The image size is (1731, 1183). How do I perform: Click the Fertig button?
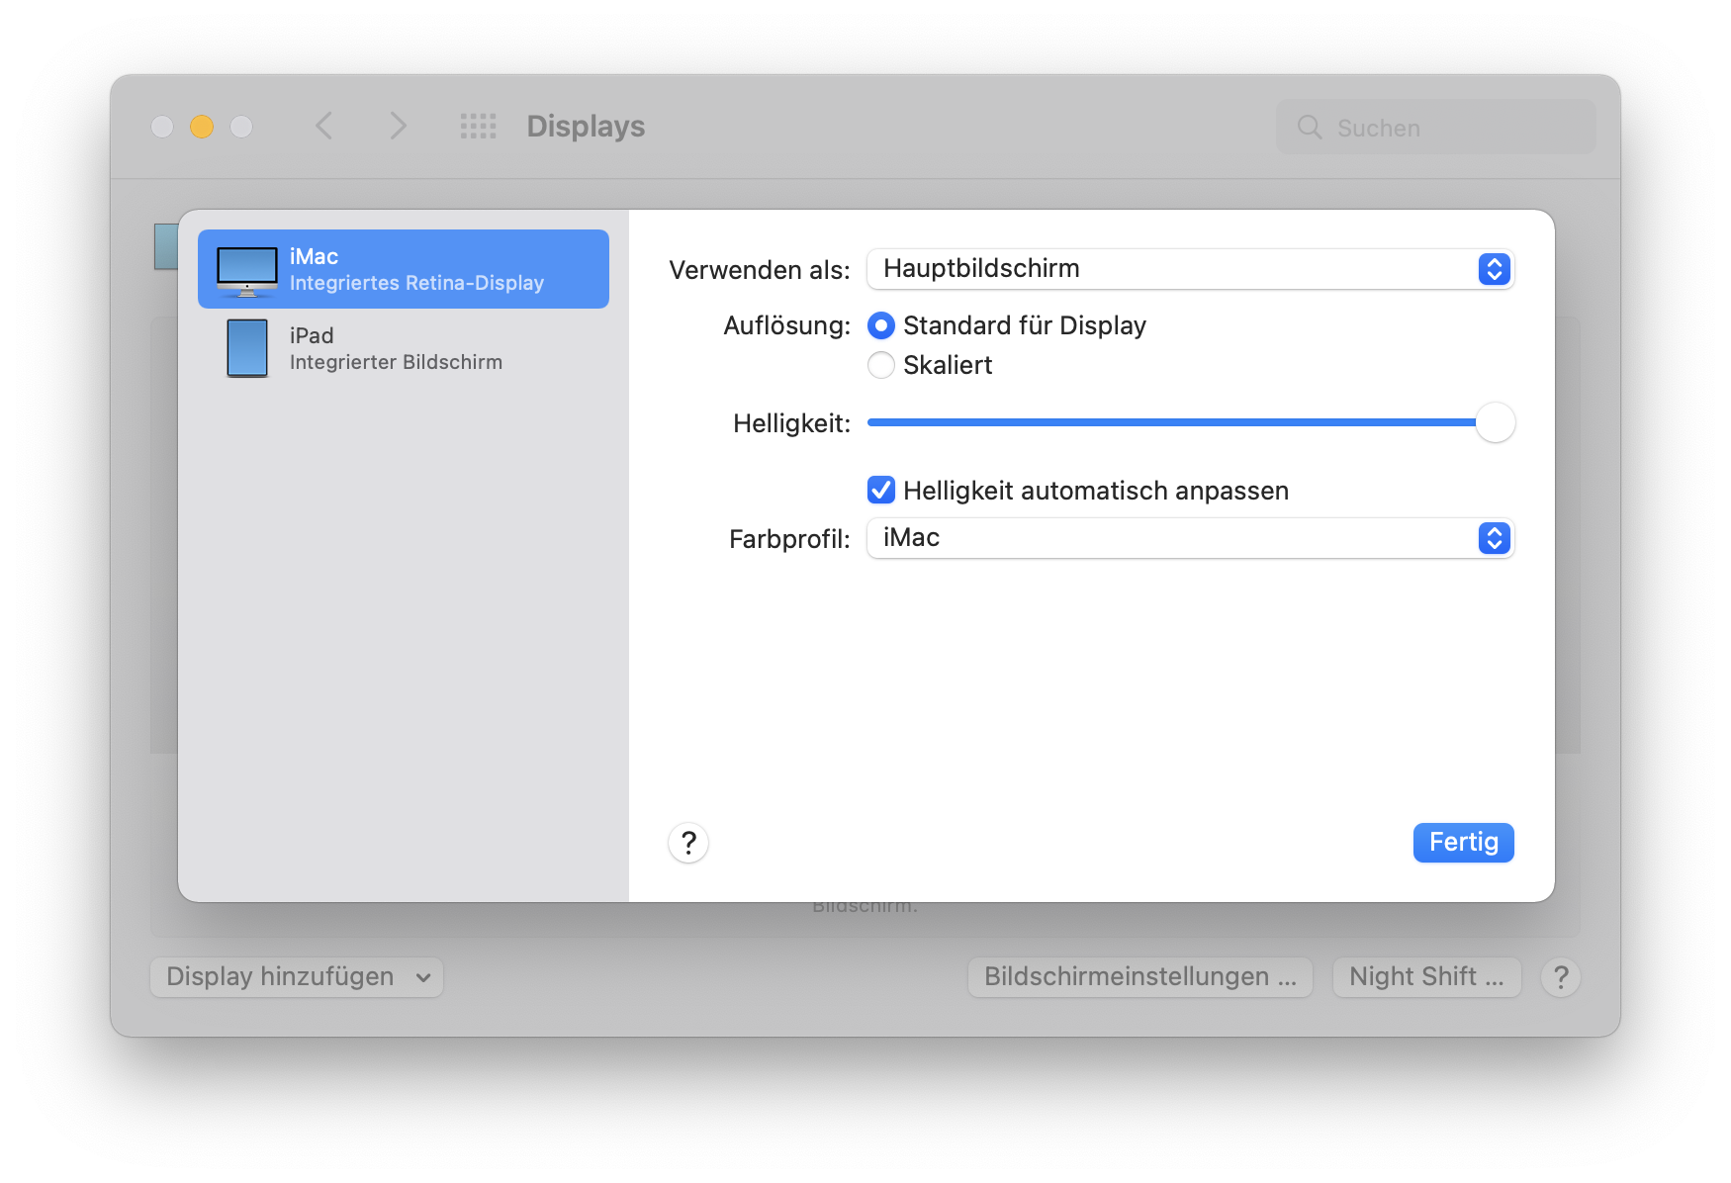(x=1463, y=843)
